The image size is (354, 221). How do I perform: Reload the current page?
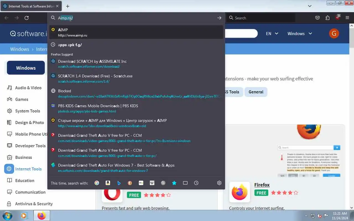click(x=27, y=18)
